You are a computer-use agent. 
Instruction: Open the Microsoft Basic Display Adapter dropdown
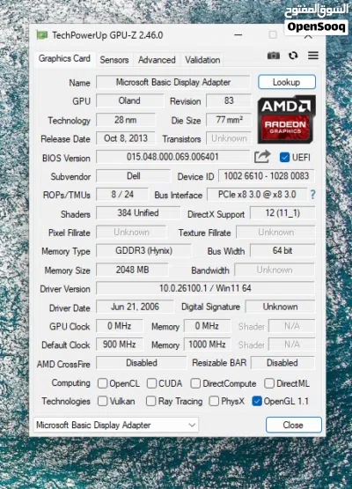[116, 425]
